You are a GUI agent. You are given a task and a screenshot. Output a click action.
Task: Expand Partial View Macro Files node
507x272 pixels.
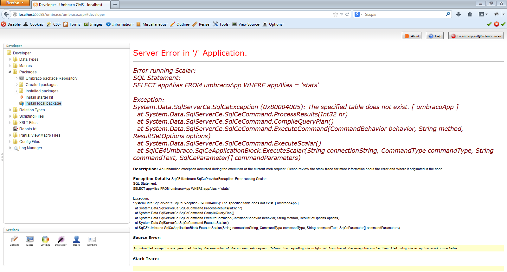coord(10,135)
